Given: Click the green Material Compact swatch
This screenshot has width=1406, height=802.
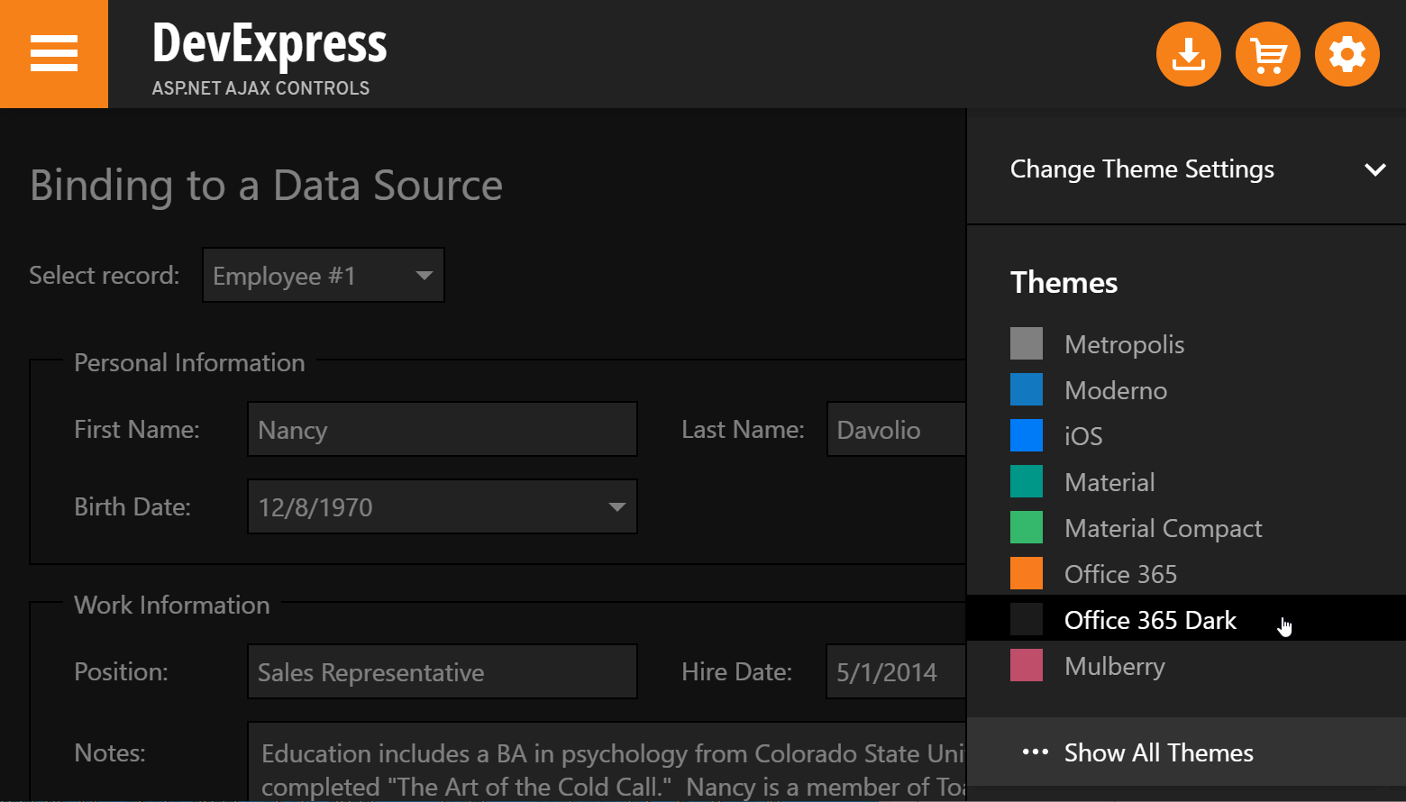Looking at the screenshot, I should (1027, 527).
